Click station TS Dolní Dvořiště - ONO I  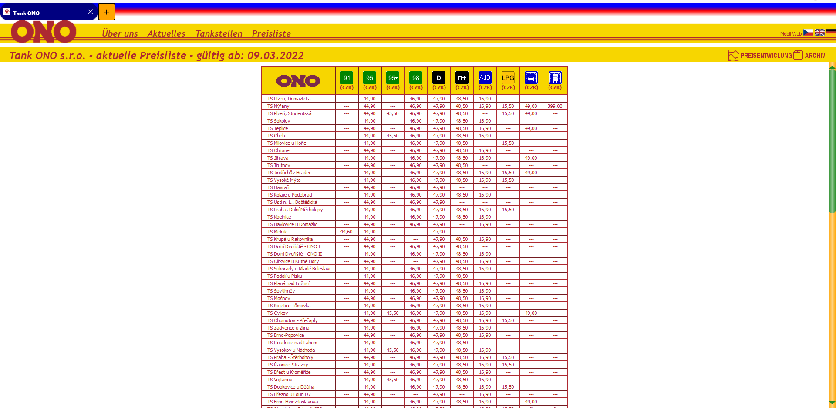(x=293, y=246)
